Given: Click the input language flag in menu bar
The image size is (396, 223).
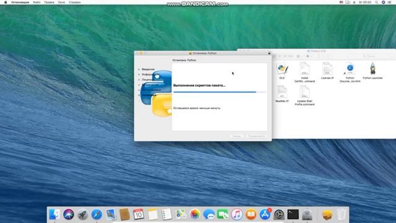Looking at the screenshot, I should pyautogui.click(x=341, y=2).
